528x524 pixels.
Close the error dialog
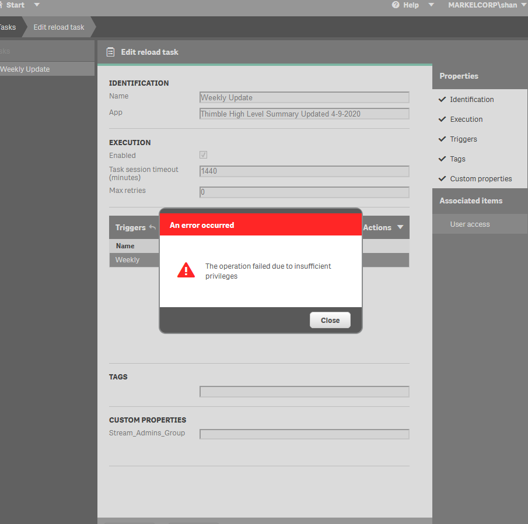tap(330, 320)
